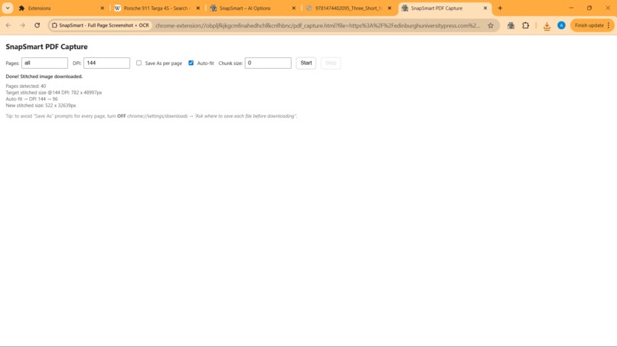Minimize the browser window
The width and height of the screenshot is (617, 347).
tap(571, 8)
